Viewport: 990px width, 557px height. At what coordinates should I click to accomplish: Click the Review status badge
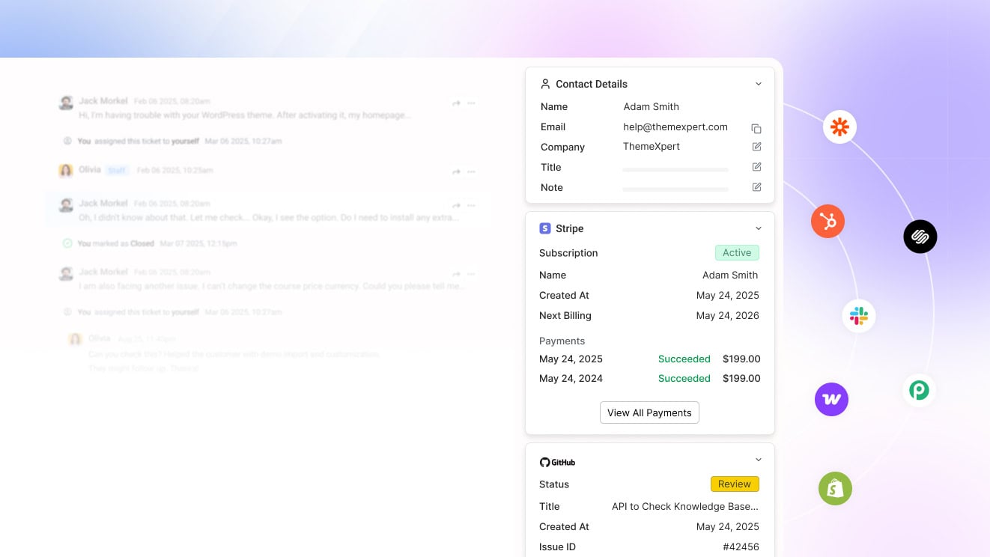(734, 484)
